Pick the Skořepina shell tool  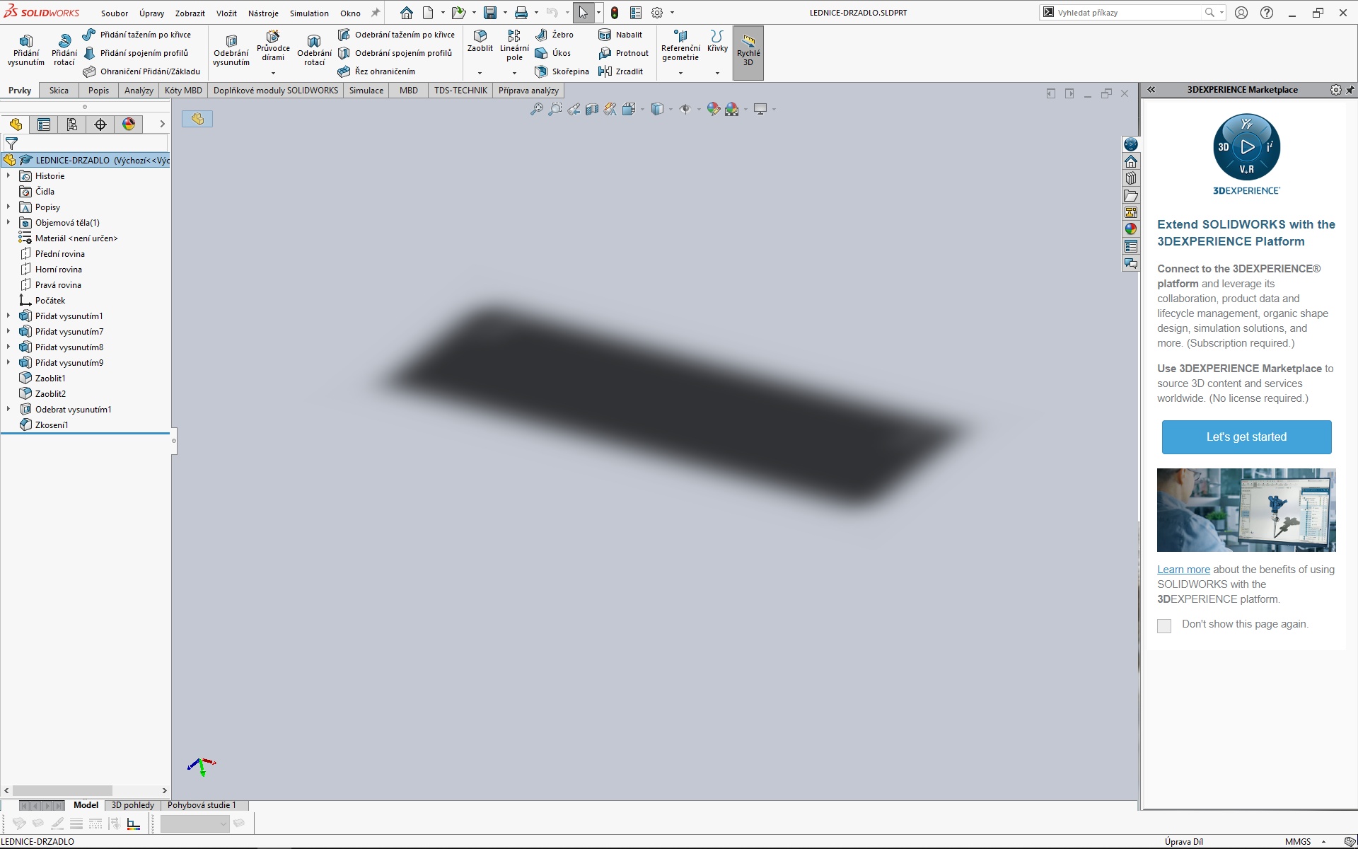[x=562, y=71]
